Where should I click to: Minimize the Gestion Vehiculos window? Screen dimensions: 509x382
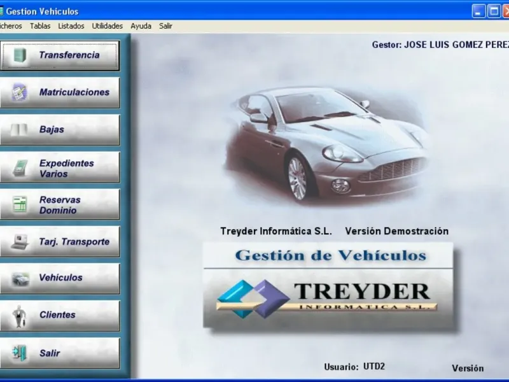[x=478, y=11]
